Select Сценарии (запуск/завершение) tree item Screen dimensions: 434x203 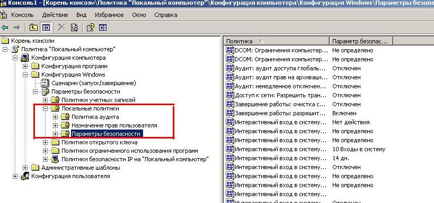click(94, 83)
